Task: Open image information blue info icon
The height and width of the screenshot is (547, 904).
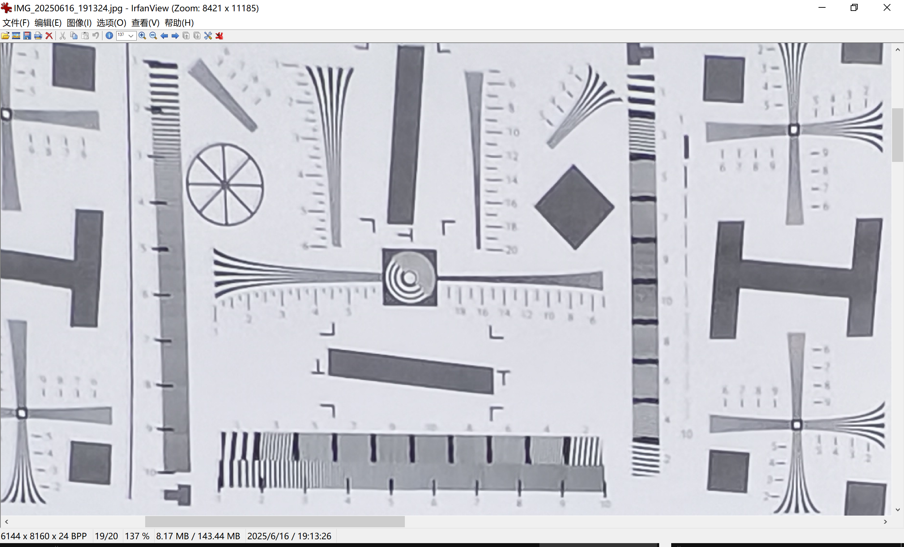Action: coord(109,36)
